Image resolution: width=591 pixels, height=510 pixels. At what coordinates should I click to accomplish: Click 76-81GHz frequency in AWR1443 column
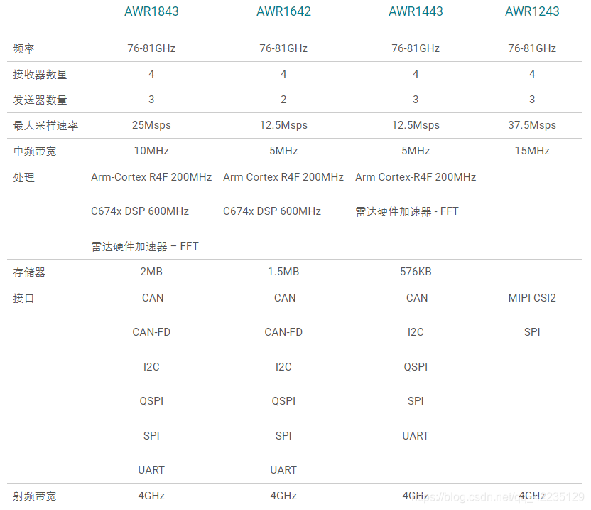416,48
